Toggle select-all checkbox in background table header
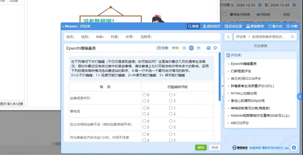 [224, 15]
